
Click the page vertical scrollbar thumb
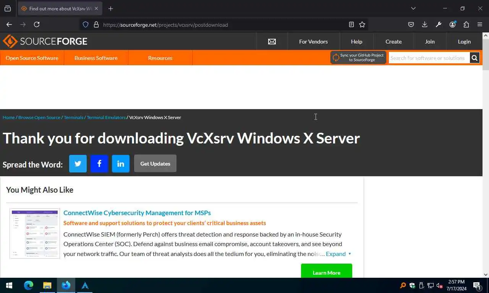pos(486,54)
